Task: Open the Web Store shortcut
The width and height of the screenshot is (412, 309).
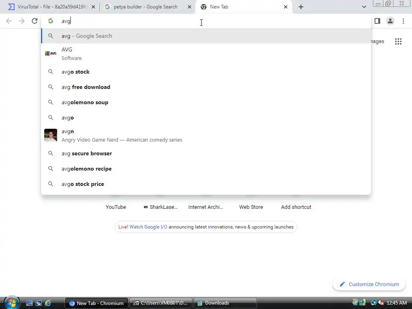Action: (x=251, y=207)
